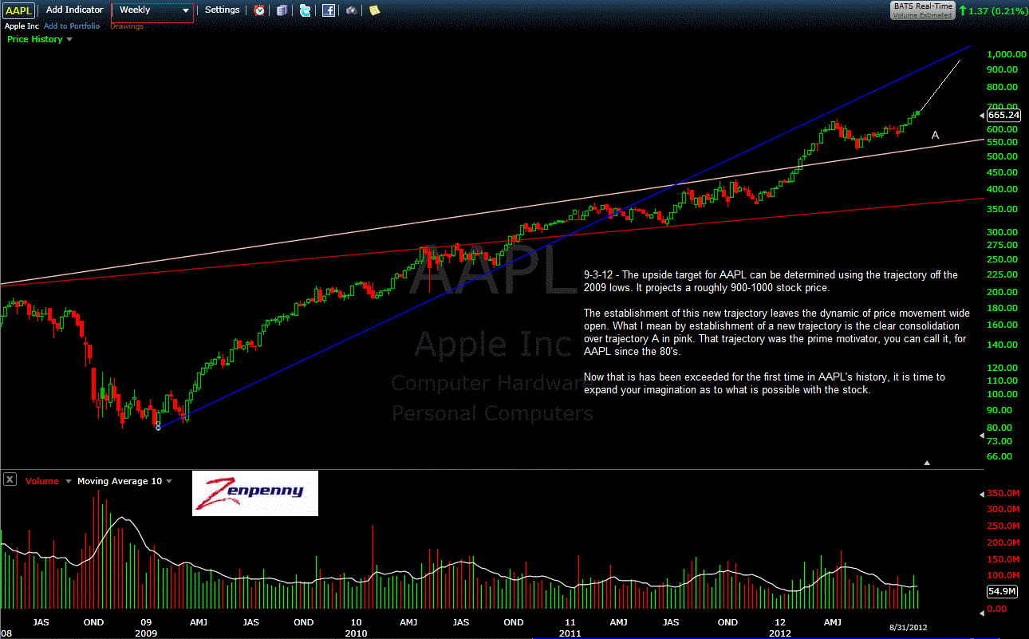Expand the Volume indicator dropdown arrow

[68, 482]
